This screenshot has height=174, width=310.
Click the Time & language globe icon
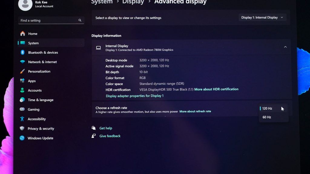[x=22, y=100]
